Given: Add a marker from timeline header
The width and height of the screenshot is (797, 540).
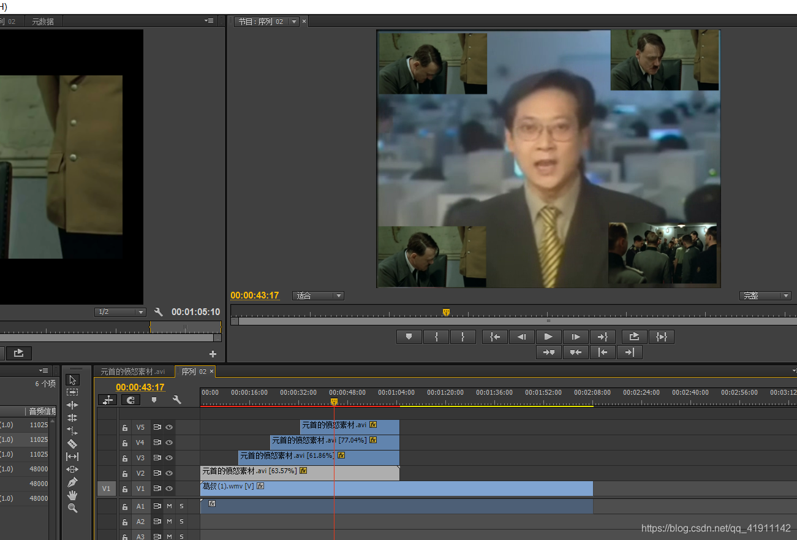Looking at the screenshot, I should coord(154,400).
